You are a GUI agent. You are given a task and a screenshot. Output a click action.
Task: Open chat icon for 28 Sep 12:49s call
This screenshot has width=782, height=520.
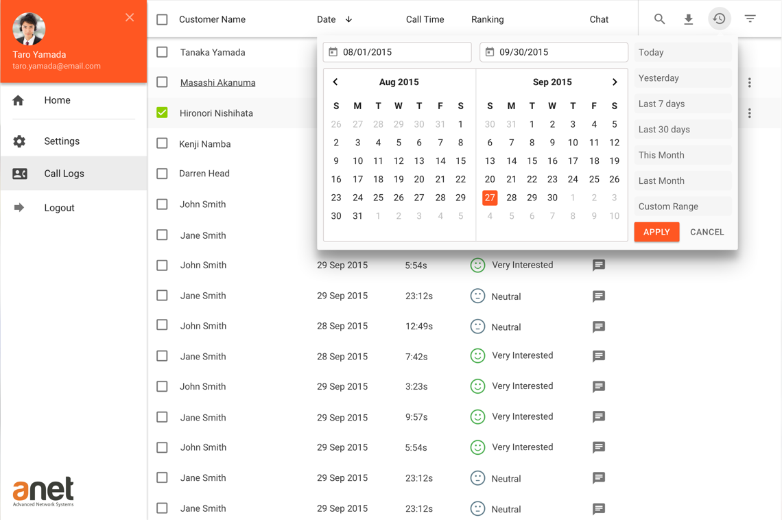click(x=598, y=327)
